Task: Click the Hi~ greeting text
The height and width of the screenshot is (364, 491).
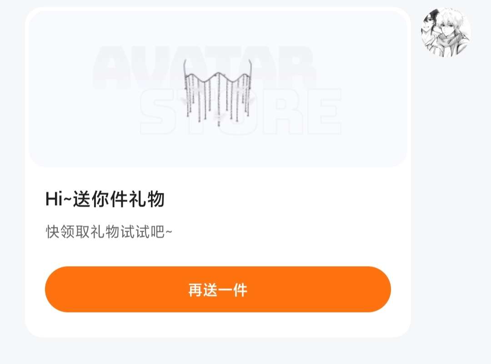Action: (59, 199)
